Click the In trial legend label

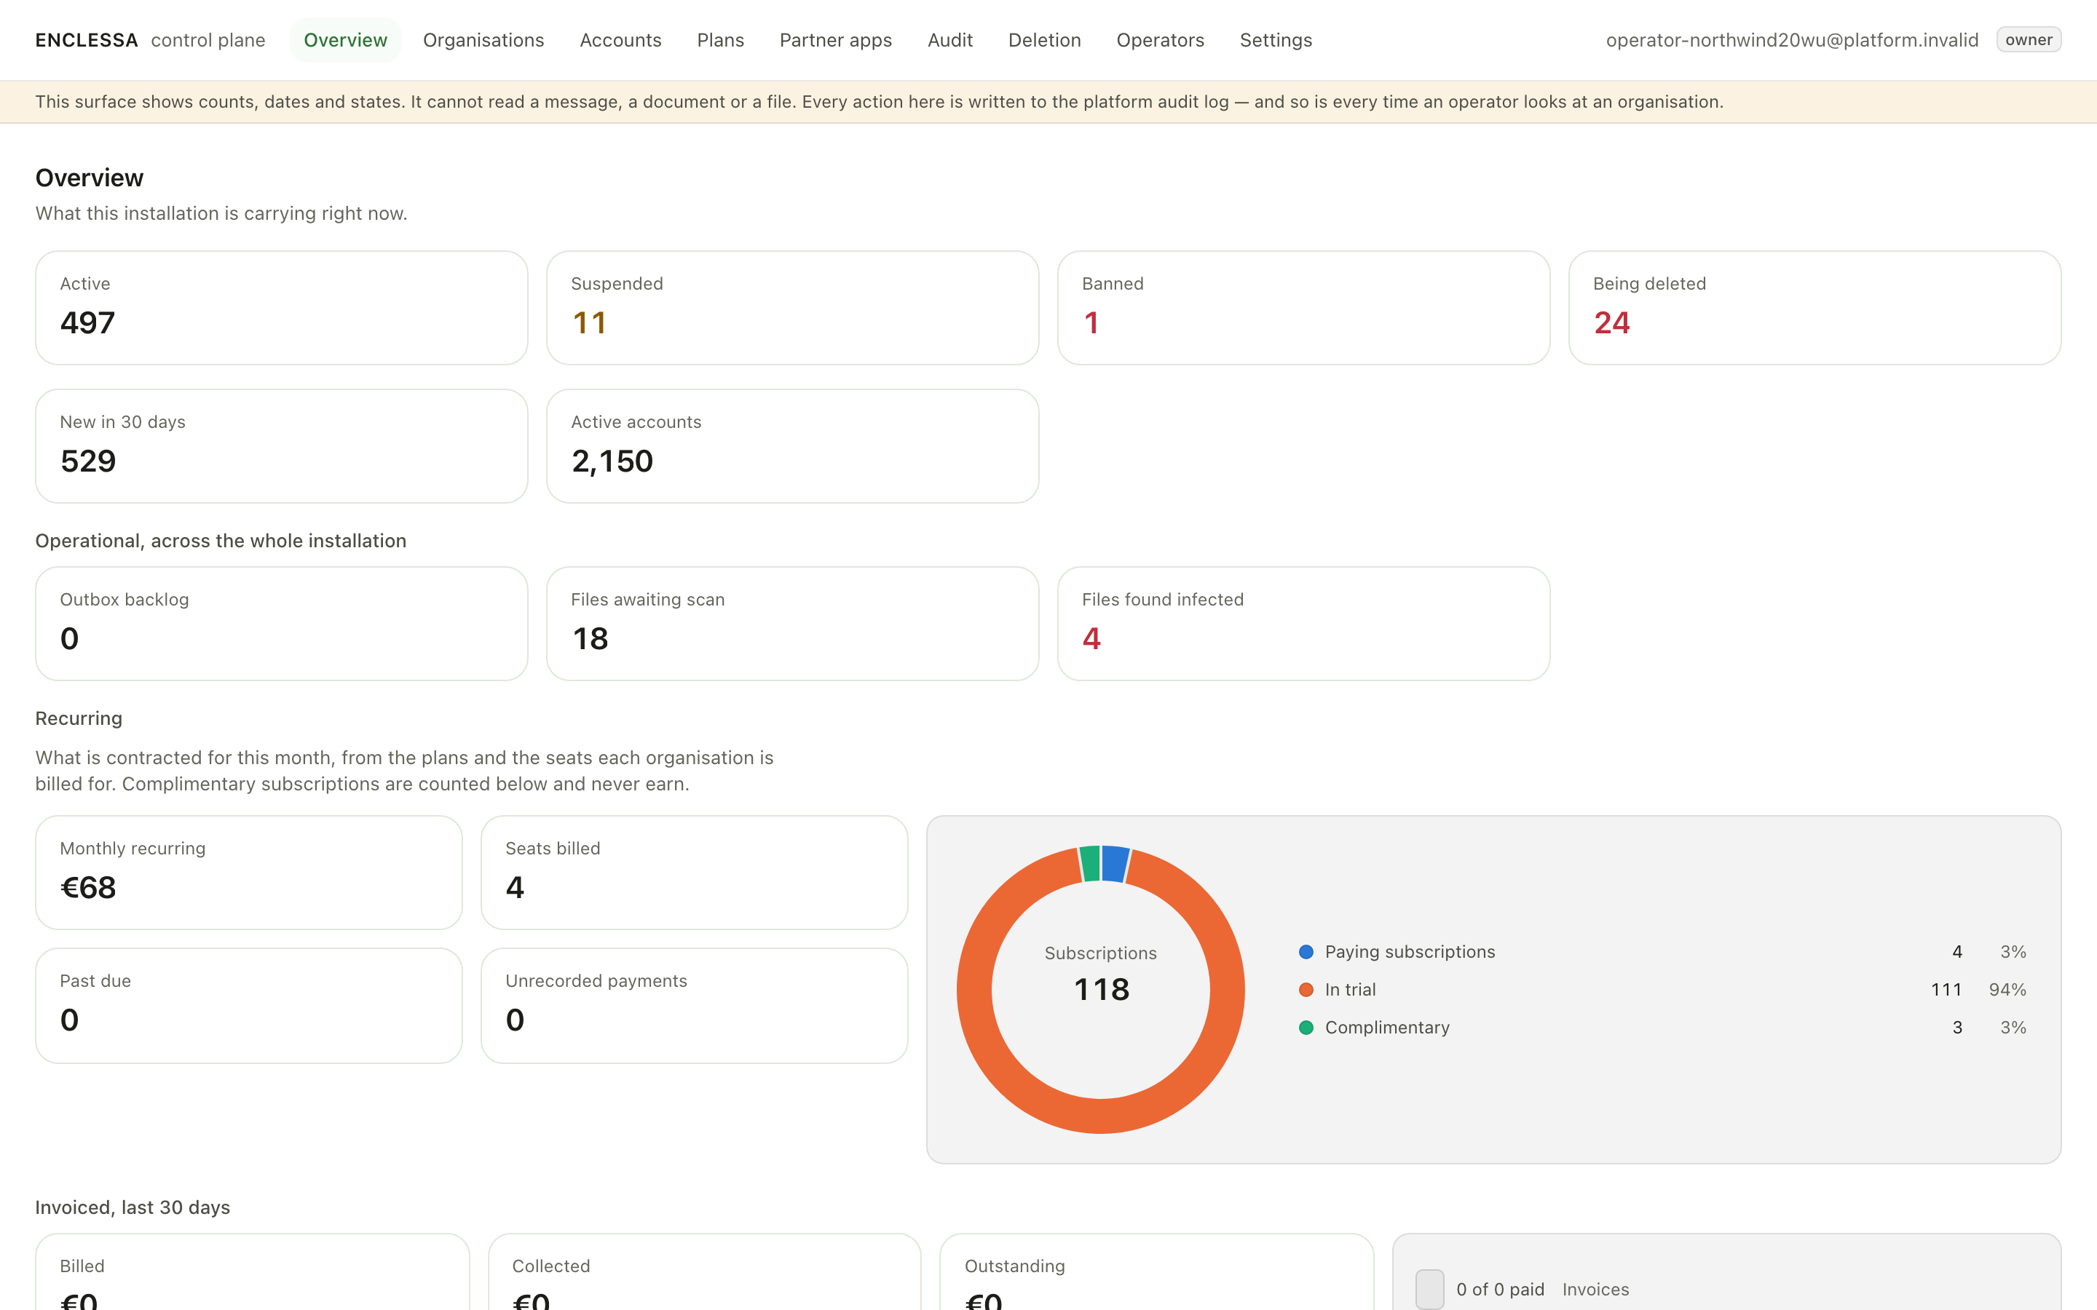pos(1350,990)
